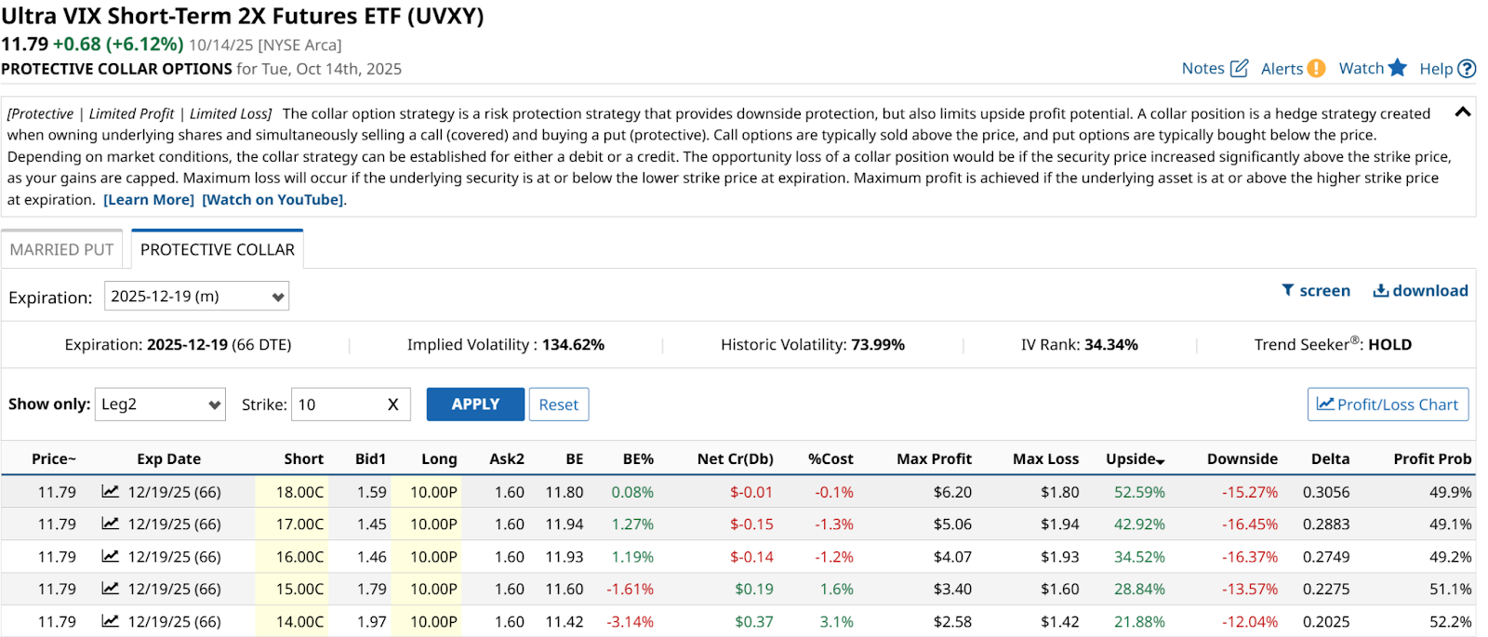The width and height of the screenshot is (1488, 637).
Task: Click the Help question mark icon
Action: click(x=1467, y=68)
